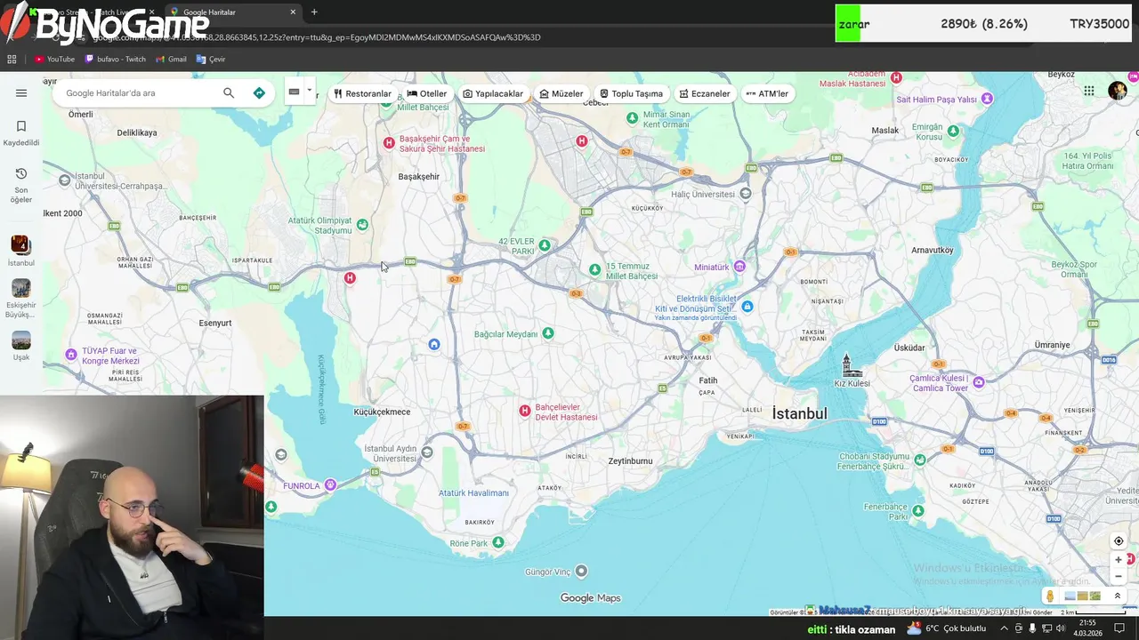Filter map by ATM'ler
This screenshot has width=1139, height=640.
click(x=767, y=93)
